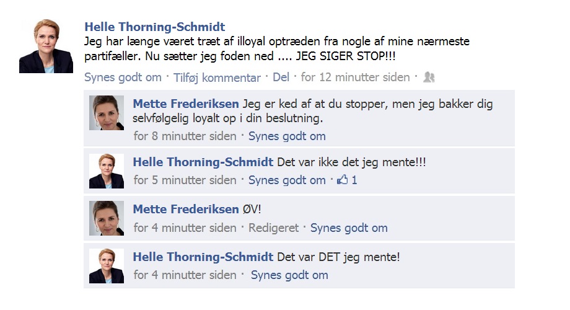Screen dimensions: 570x310
Task: Click the friends audience icon on post
Action: (429, 77)
